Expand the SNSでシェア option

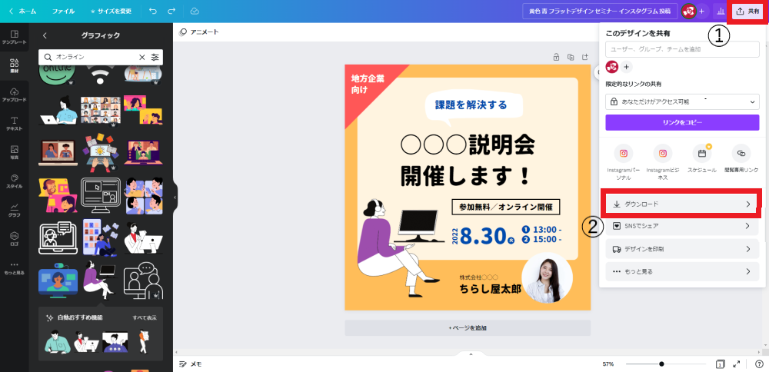point(682,226)
